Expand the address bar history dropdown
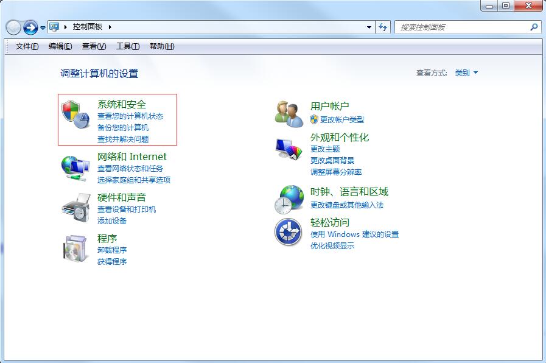This screenshot has width=546, height=363. point(369,27)
